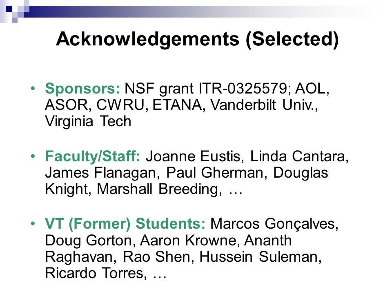Click the Virginia Tech sponsor text
Image resolution: width=392 pixels, height=294 pixels.
click(x=88, y=122)
